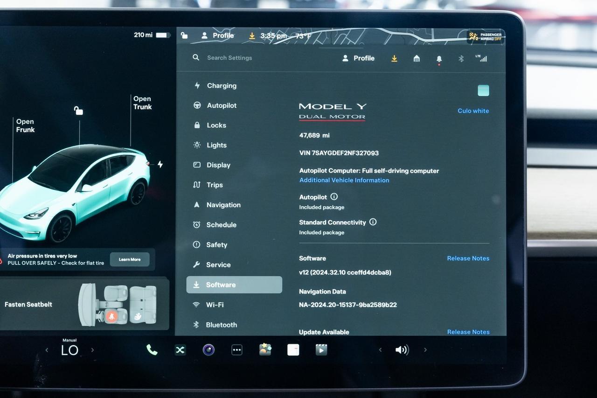Tap the Standard Connectivity info icon
The height and width of the screenshot is (398, 597).
coord(373,222)
